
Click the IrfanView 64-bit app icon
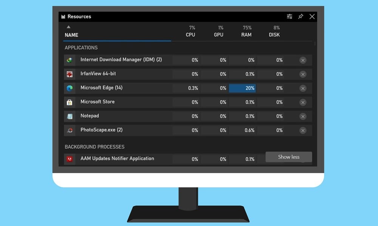click(x=70, y=74)
